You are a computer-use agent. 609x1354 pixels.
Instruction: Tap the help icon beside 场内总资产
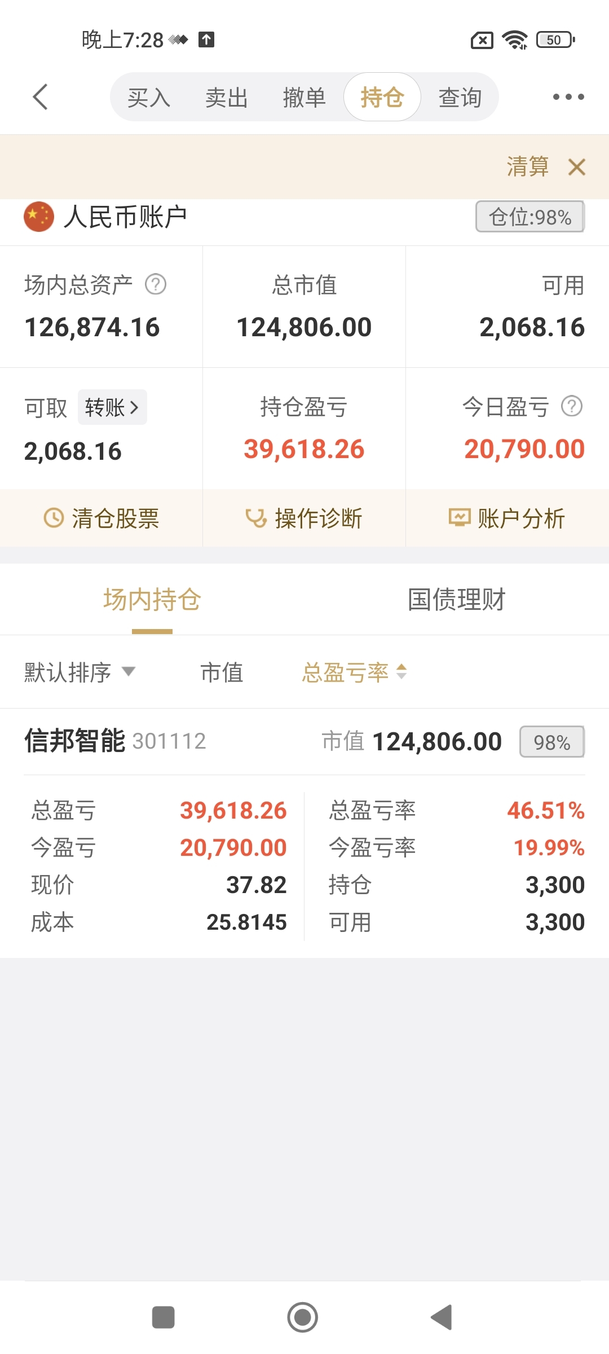[x=156, y=284]
